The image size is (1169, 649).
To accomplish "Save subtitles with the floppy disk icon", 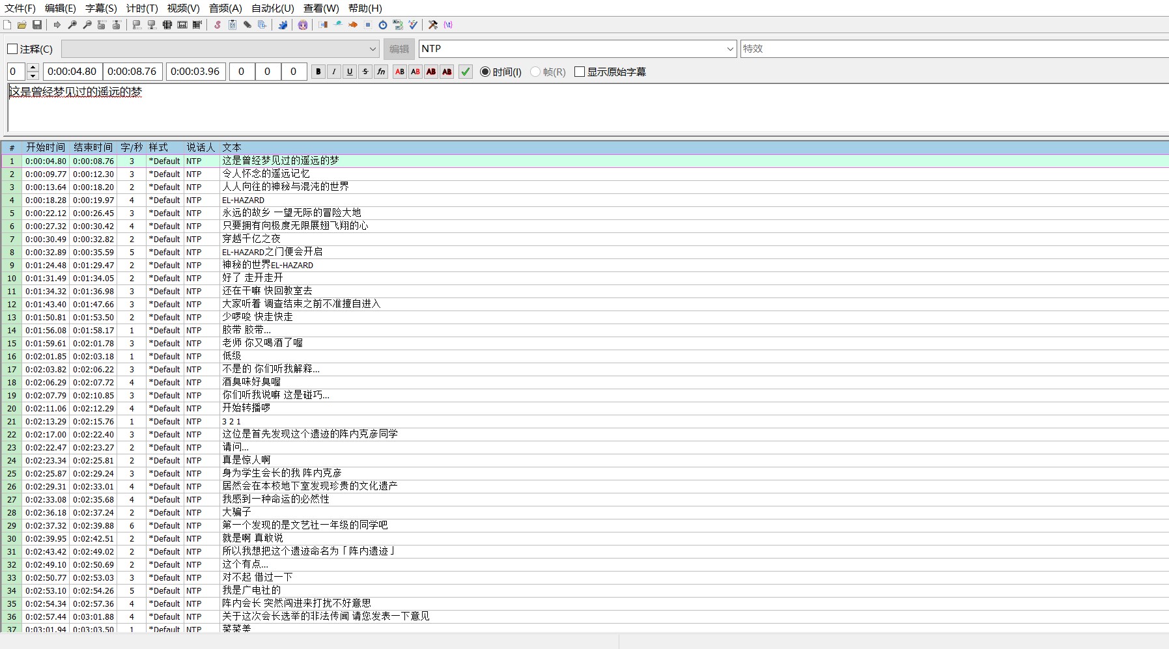I will (37, 25).
